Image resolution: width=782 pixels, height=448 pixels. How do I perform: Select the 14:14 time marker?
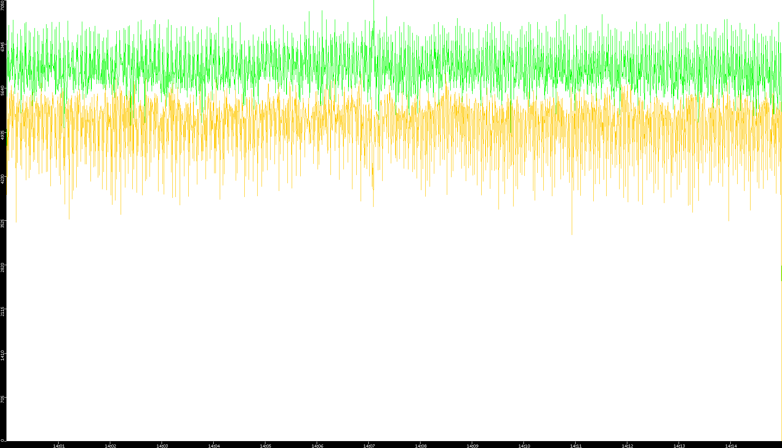[731, 446]
